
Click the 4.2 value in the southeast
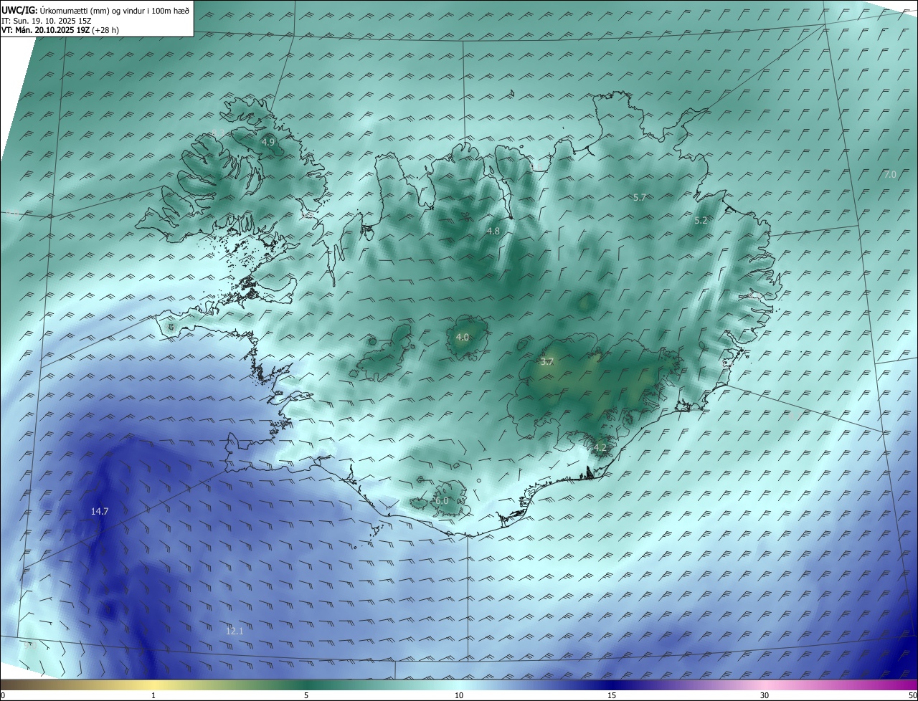600,448
